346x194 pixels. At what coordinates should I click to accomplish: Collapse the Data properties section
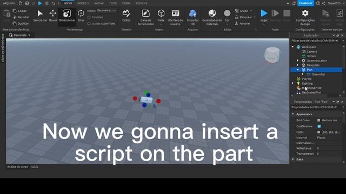293,160
